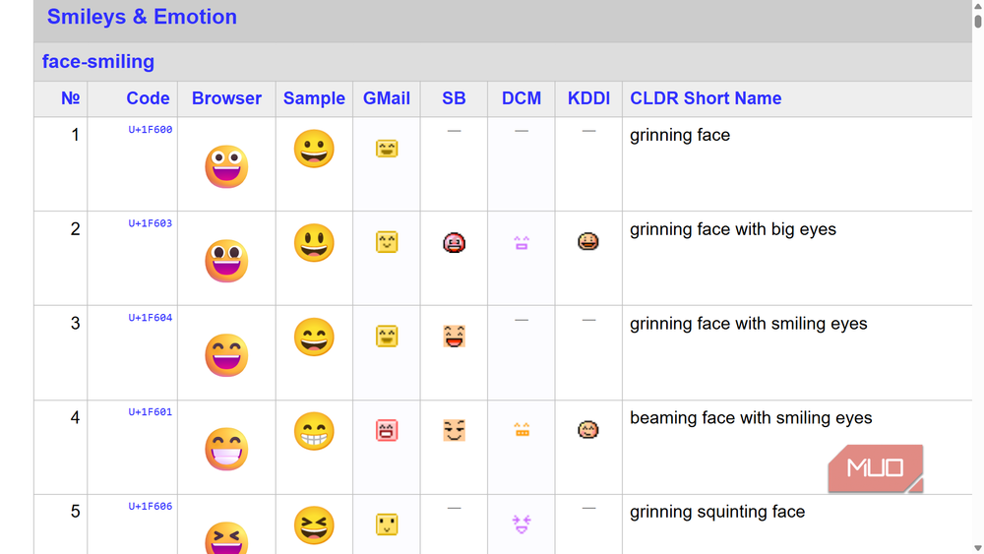This screenshot has height=554, width=984.
Task: Click Browser emoji for beaming face with smiling eyes
Action: [x=226, y=450]
